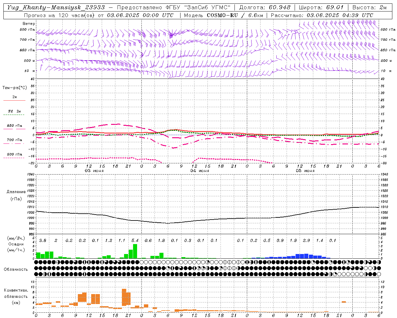Click the 'Предоставлено ФГБУ "ЗапСиб УГМС"' provider text
The height and width of the screenshot is (318, 397).
click(174, 7)
